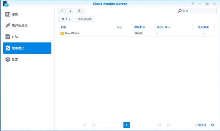The width and height of the screenshot is (220, 131).
Task: Reload the list using the bottom-right refresh icon
Action: pos(212,125)
